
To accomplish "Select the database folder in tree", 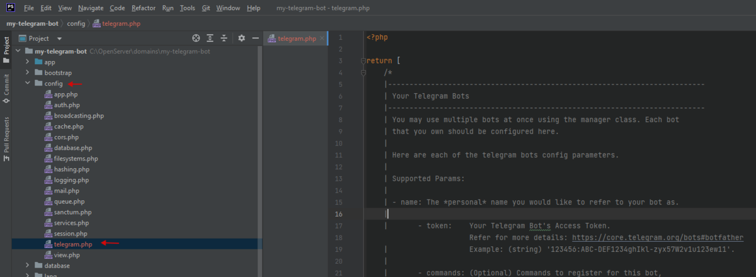I will 57,266.
